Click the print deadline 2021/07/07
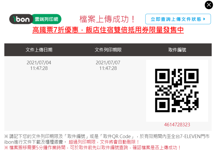Image resolution: width=215 pixels, height=159 pixels. point(108,63)
